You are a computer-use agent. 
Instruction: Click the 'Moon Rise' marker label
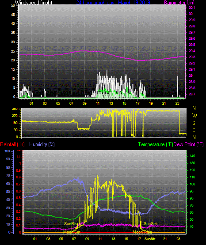(x=142, y=232)
